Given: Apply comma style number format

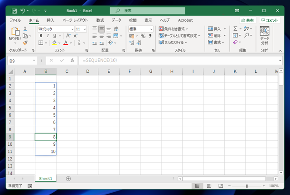Looking at the screenshot, I should pyautogui.click(x=150, y=36).
